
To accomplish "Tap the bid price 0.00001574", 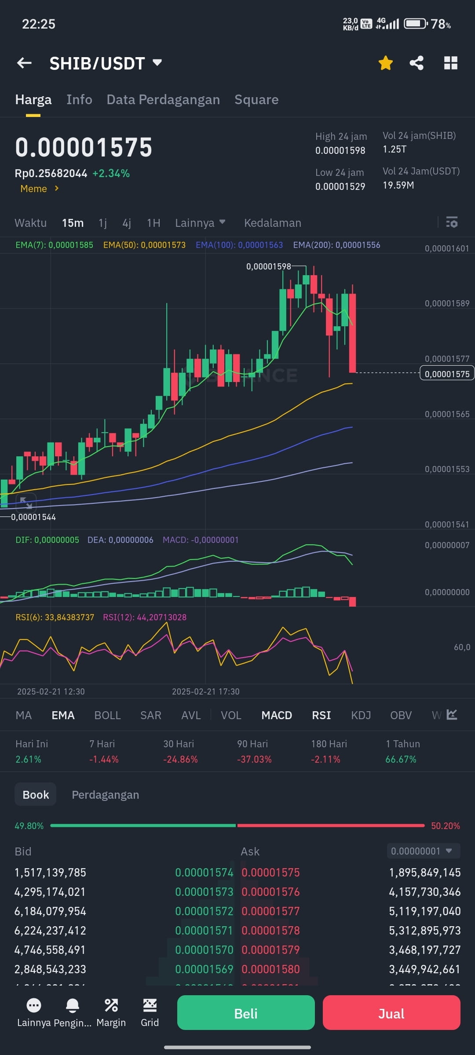I will [204, 873].
